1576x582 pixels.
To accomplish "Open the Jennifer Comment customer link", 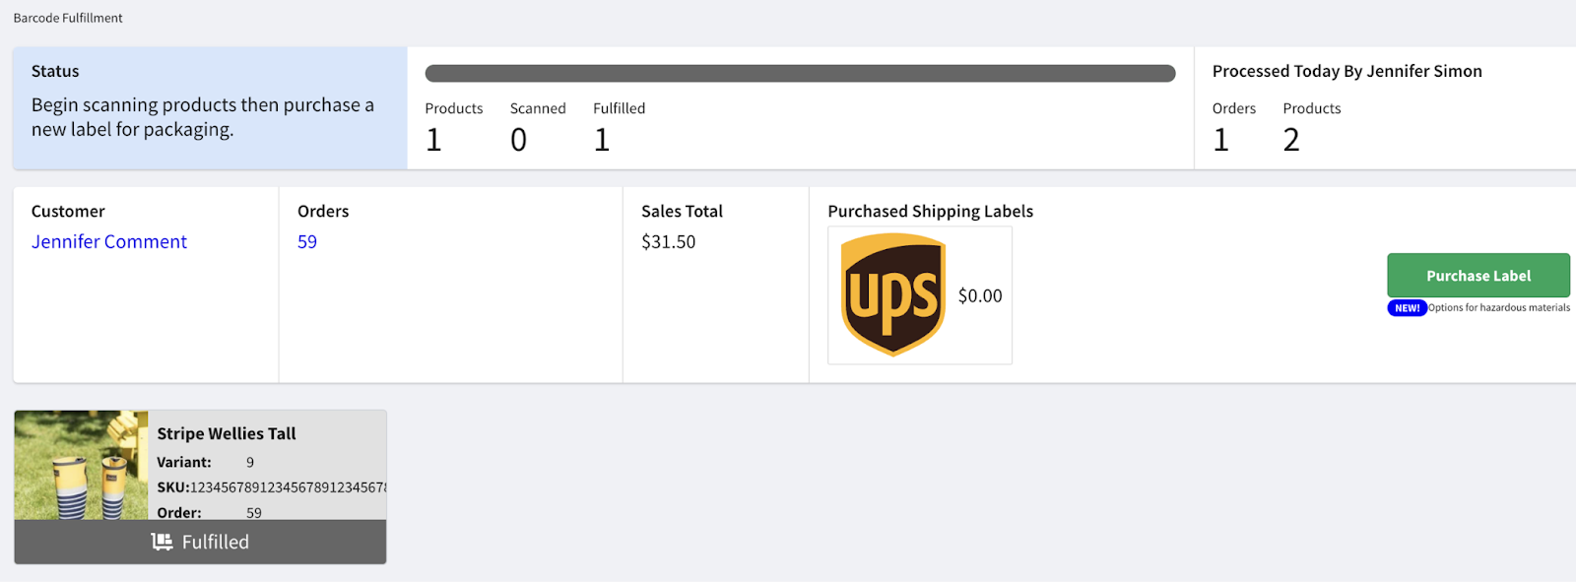I will click(109, 242).
